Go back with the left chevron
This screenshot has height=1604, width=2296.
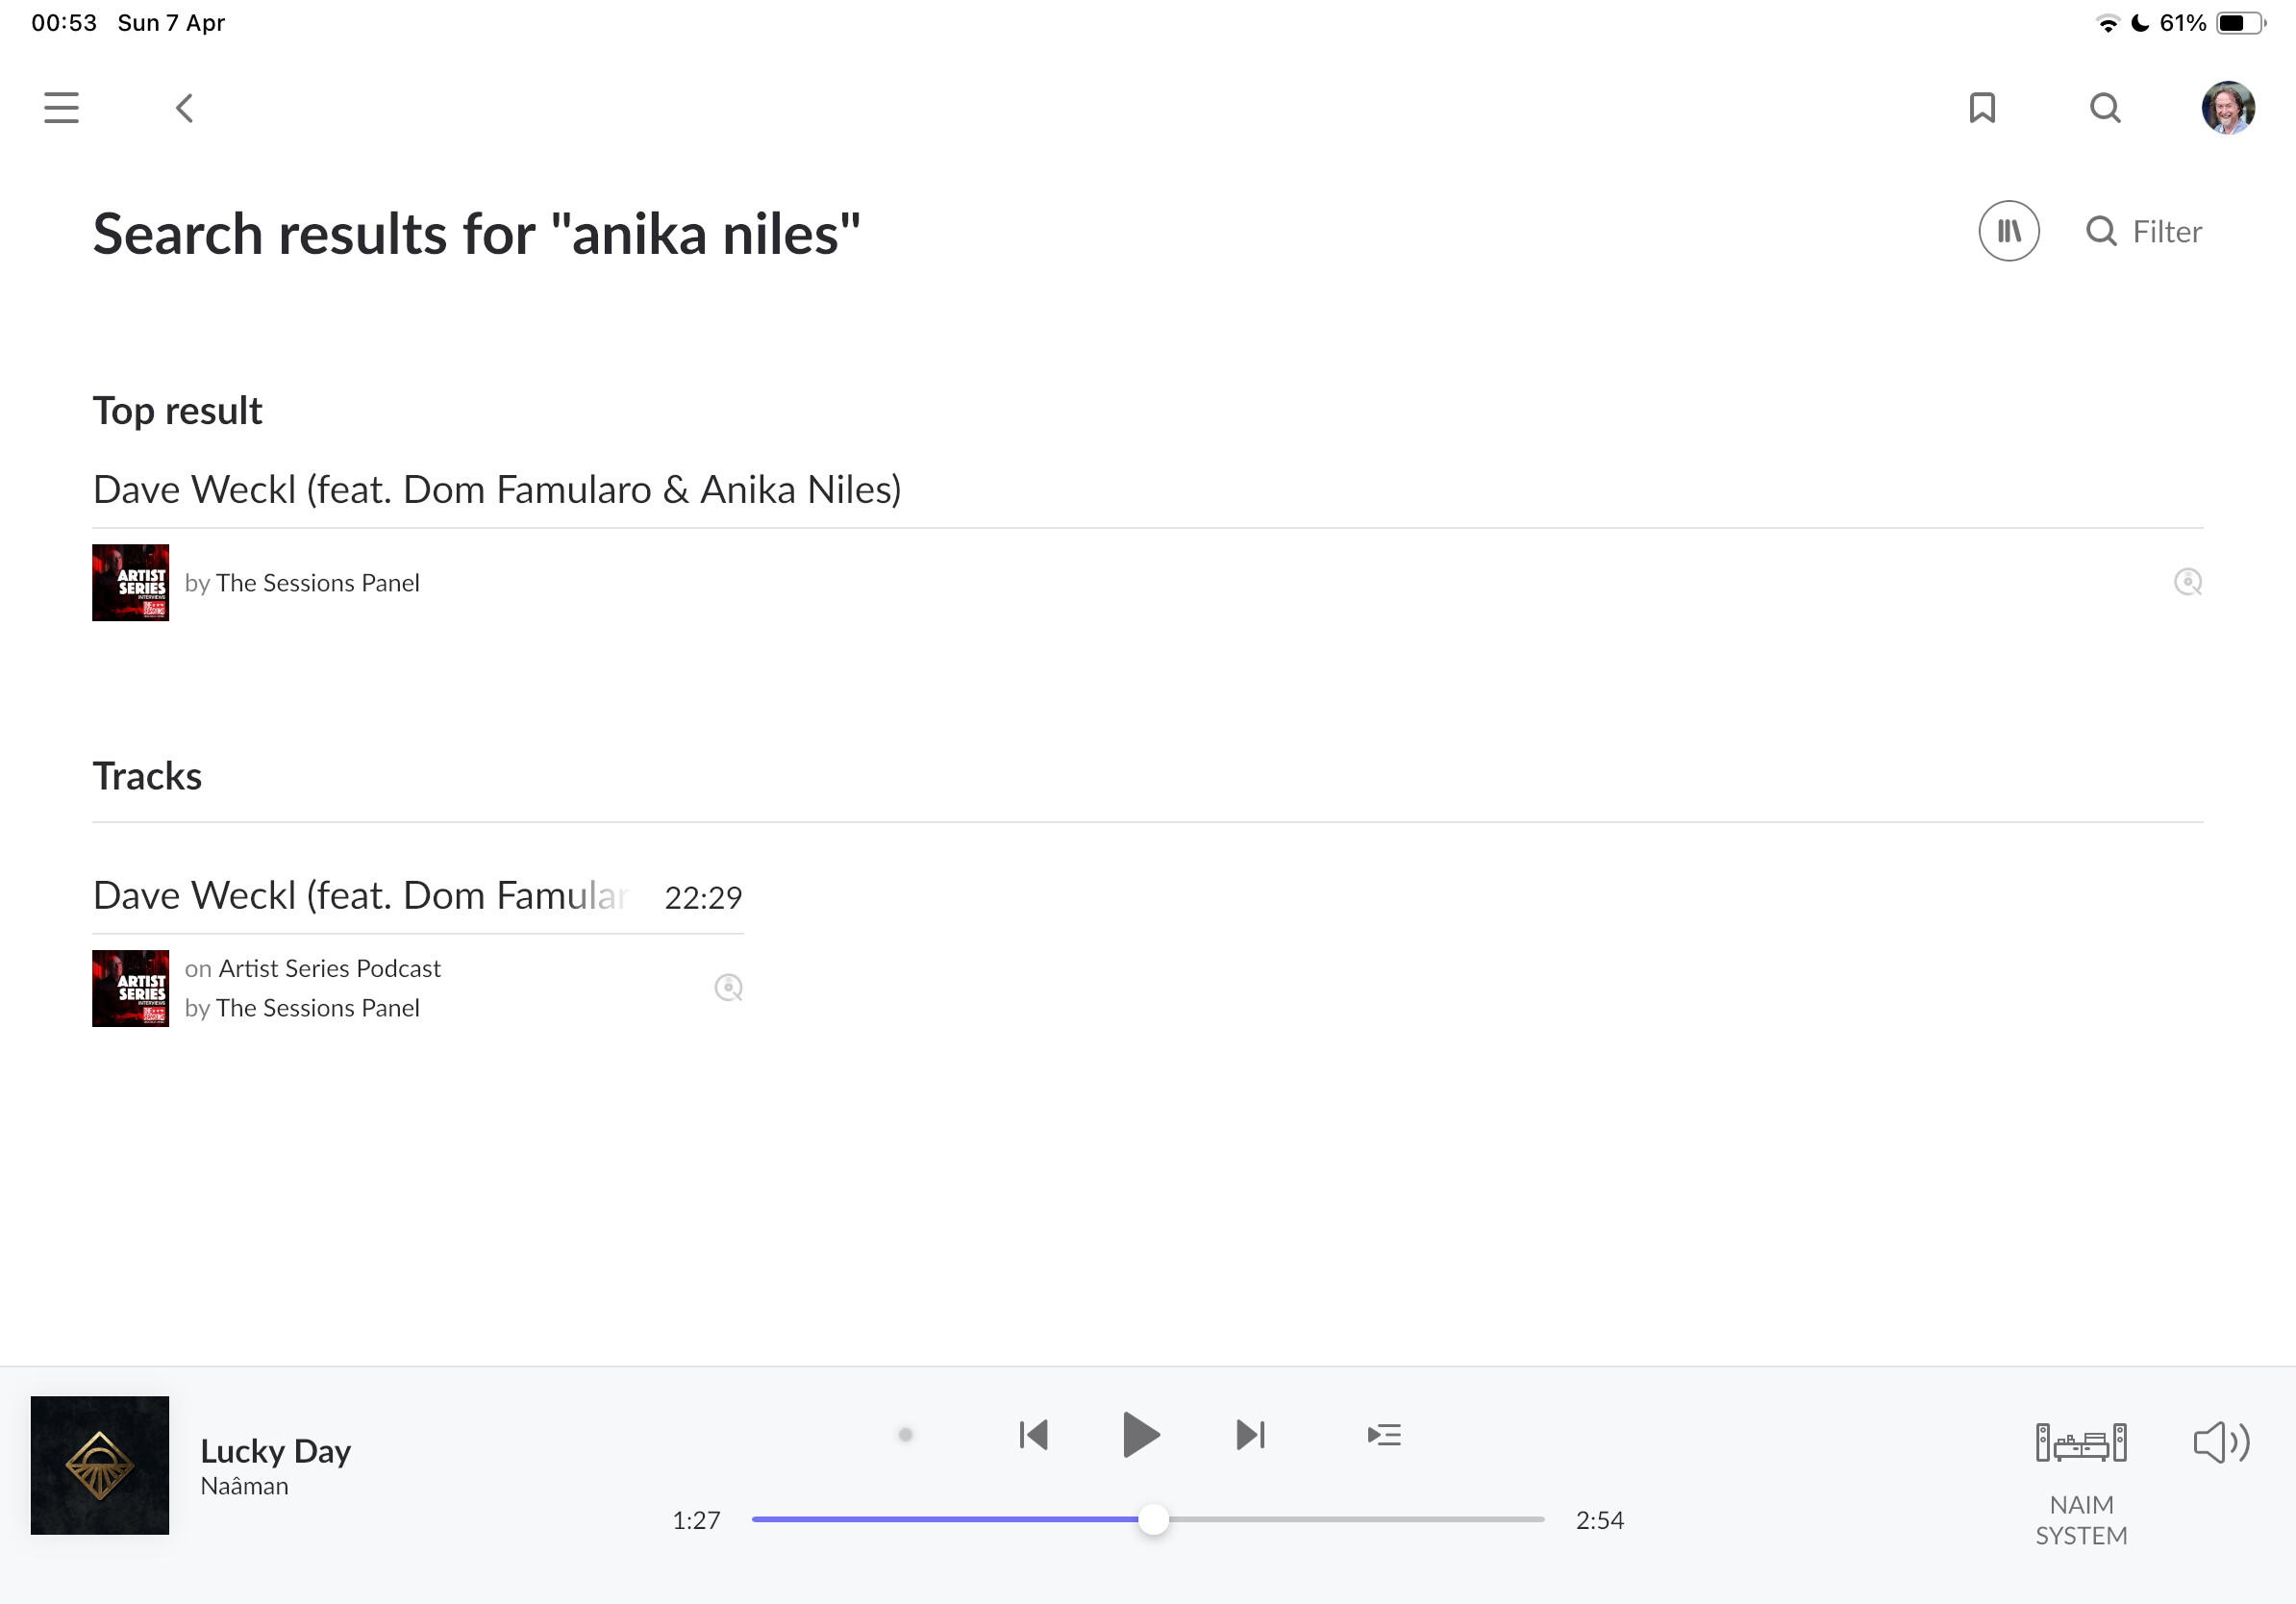pos(184,108)
